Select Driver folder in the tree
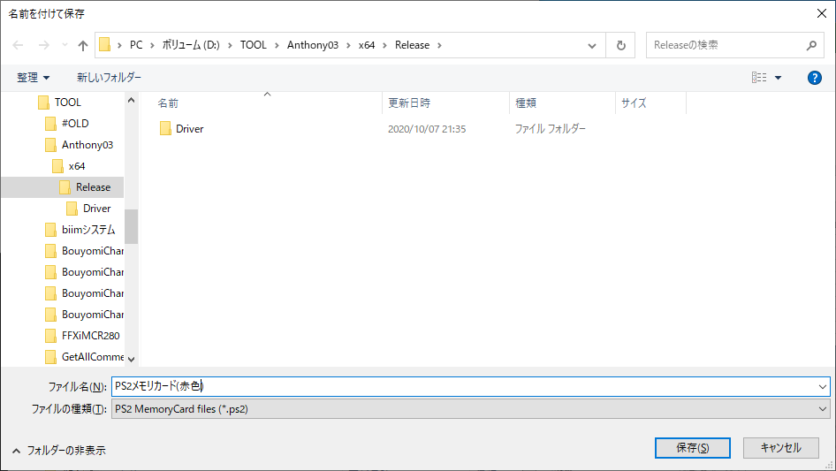Viewport: 836px width, 471px height. [x=97, y=209]
